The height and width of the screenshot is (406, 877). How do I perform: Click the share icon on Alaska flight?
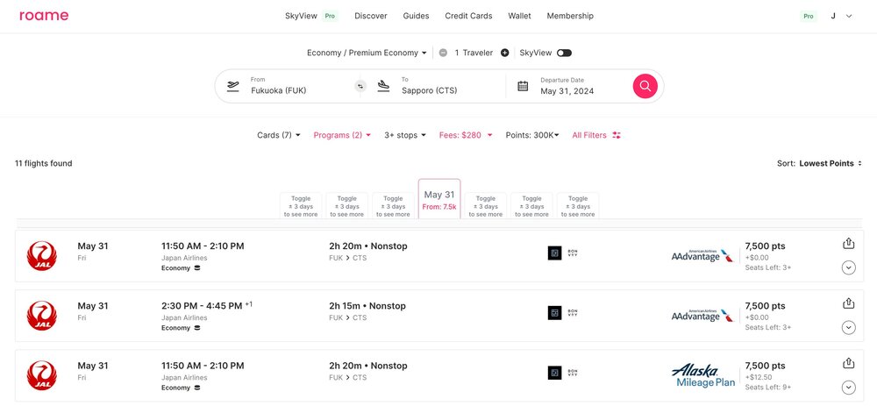point(848,363)
